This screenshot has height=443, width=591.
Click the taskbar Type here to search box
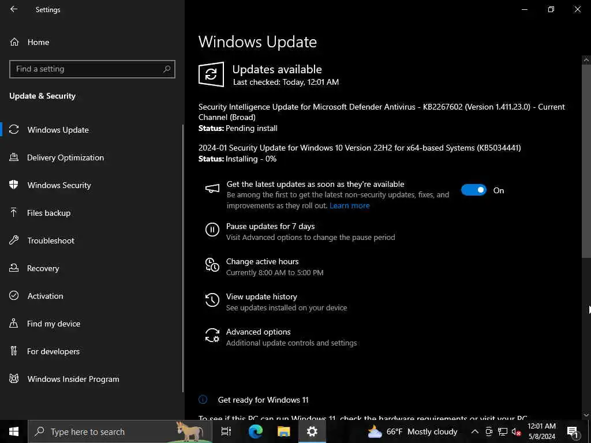click(120, 431)
